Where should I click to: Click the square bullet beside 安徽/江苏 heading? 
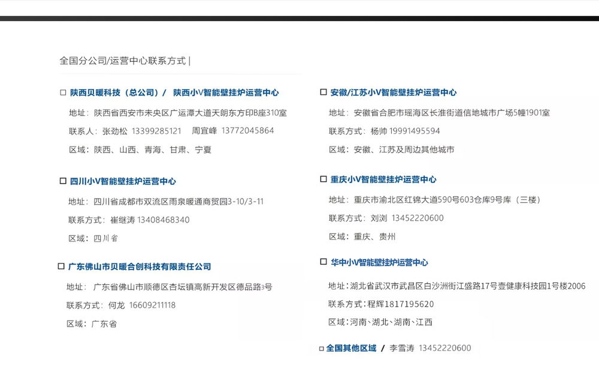(x=323, y=92)
